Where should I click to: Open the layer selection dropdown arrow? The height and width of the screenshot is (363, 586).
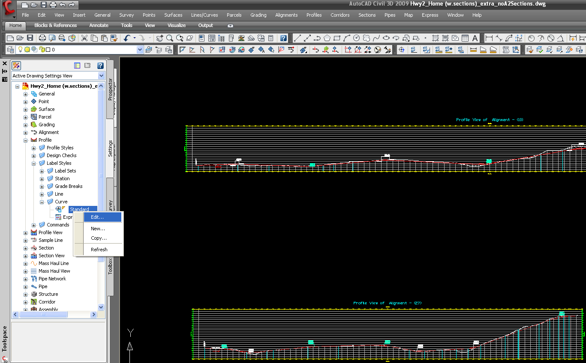pos(140,50)
